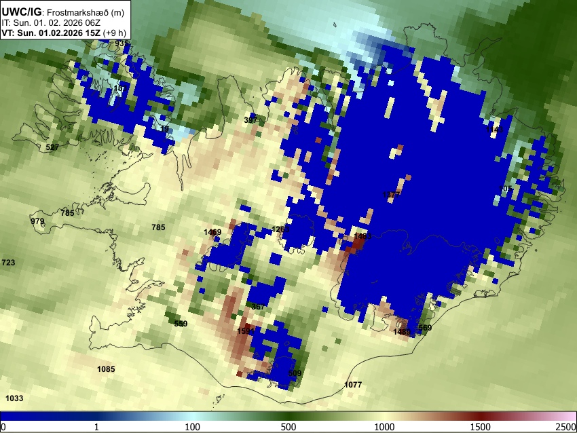Click the map value label "1377"
This screenshot has height=433, width=577.
click(391, 195)
